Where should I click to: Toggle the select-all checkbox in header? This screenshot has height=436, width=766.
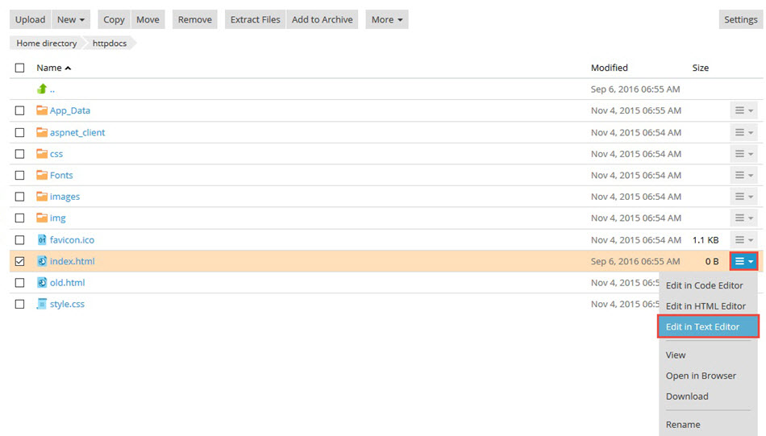coord(20,69)
